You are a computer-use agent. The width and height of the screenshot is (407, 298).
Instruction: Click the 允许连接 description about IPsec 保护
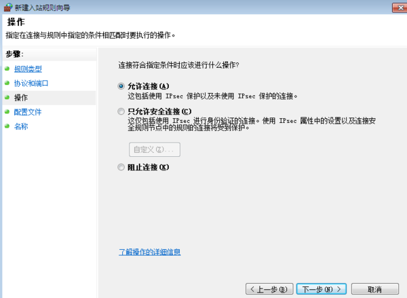point(212,96)
